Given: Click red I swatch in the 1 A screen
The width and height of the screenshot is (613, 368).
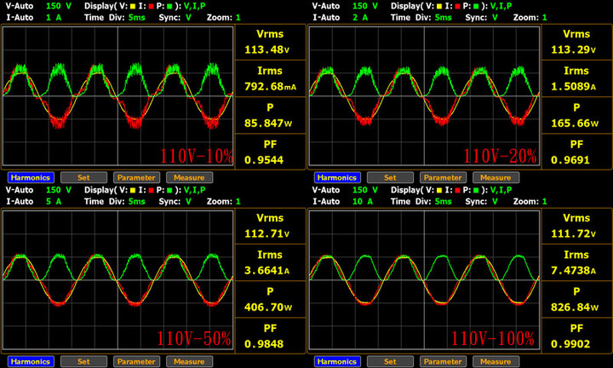Looking at the screenshot, I should [152, 6].
